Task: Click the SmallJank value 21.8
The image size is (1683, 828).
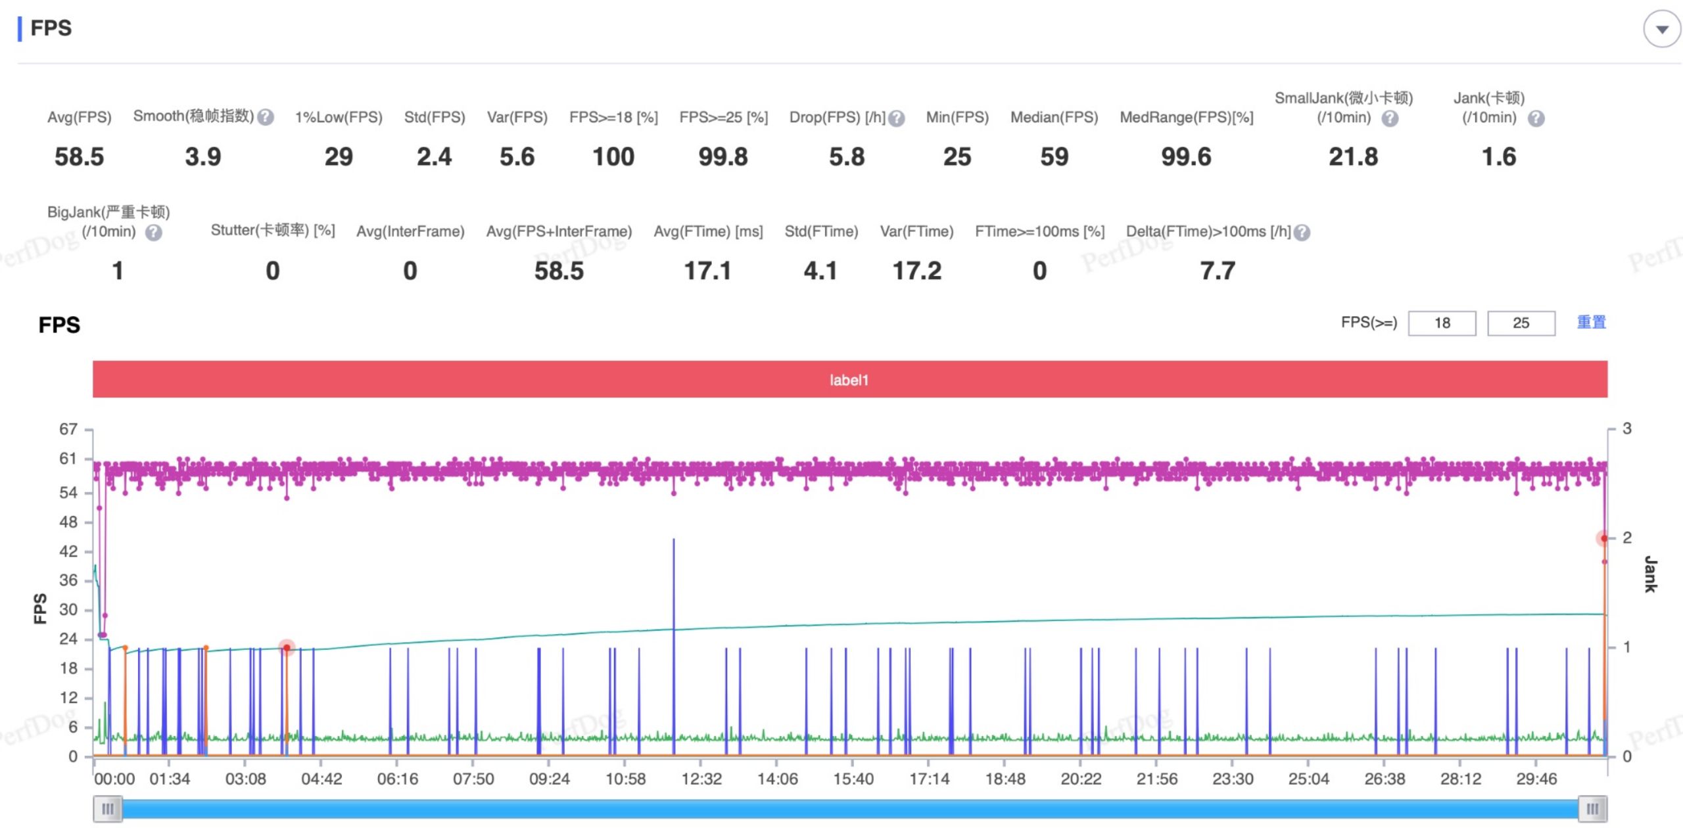Action: pyautogui.click(x=1353, y=157)
